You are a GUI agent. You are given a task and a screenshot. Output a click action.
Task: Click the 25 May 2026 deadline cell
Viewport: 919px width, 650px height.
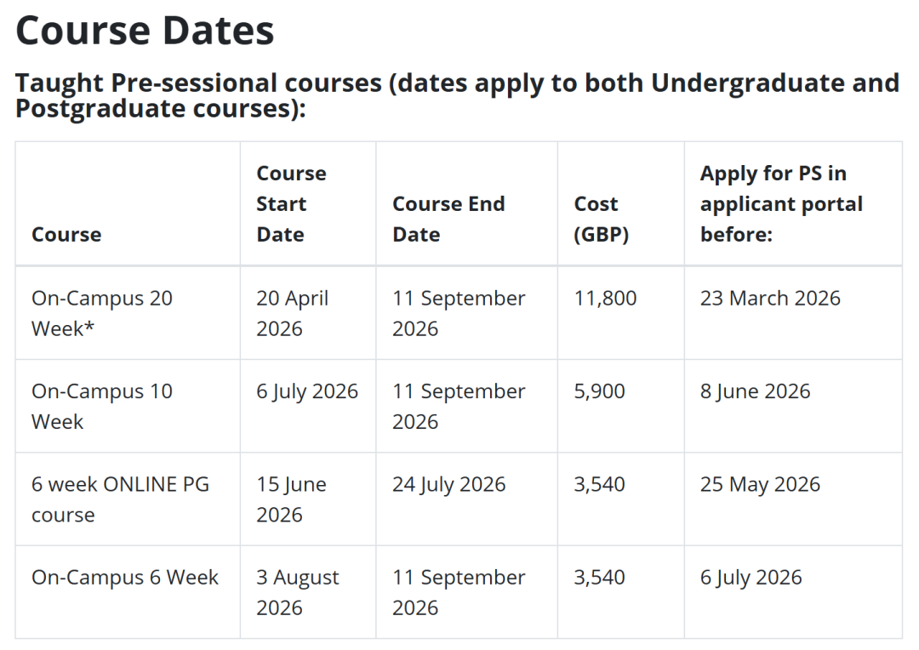[x=760, y=484]
